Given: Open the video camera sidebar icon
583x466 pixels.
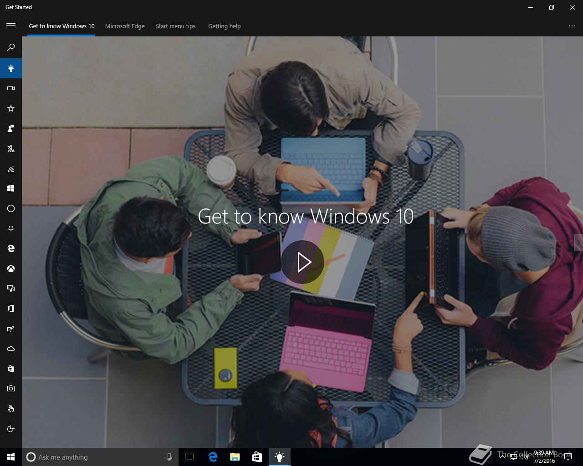Looking at the screenshot, I should pos(11,88).
